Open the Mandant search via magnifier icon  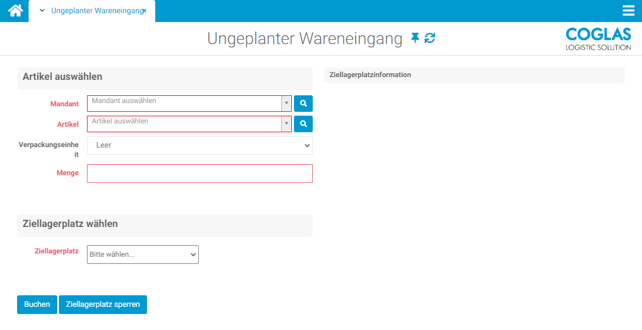303,103
